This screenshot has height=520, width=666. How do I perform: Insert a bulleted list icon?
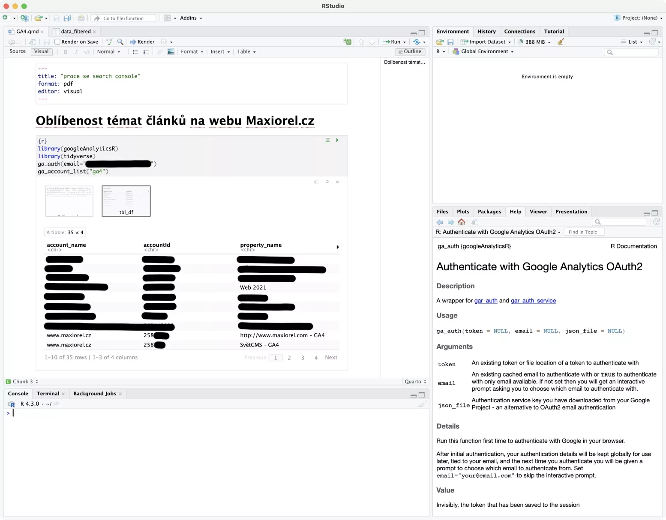click(x=135, y=52)
